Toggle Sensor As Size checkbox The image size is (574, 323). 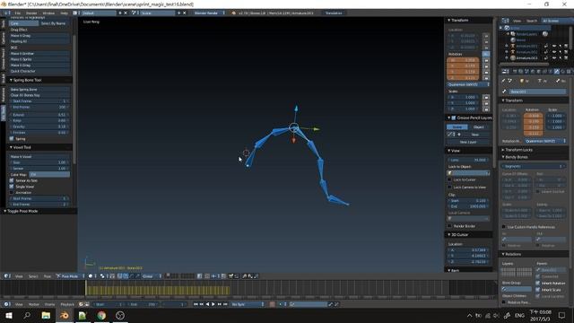point(12,180)
